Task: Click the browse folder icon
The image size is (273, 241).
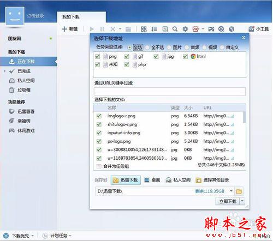Action: [x=239, y=191]
